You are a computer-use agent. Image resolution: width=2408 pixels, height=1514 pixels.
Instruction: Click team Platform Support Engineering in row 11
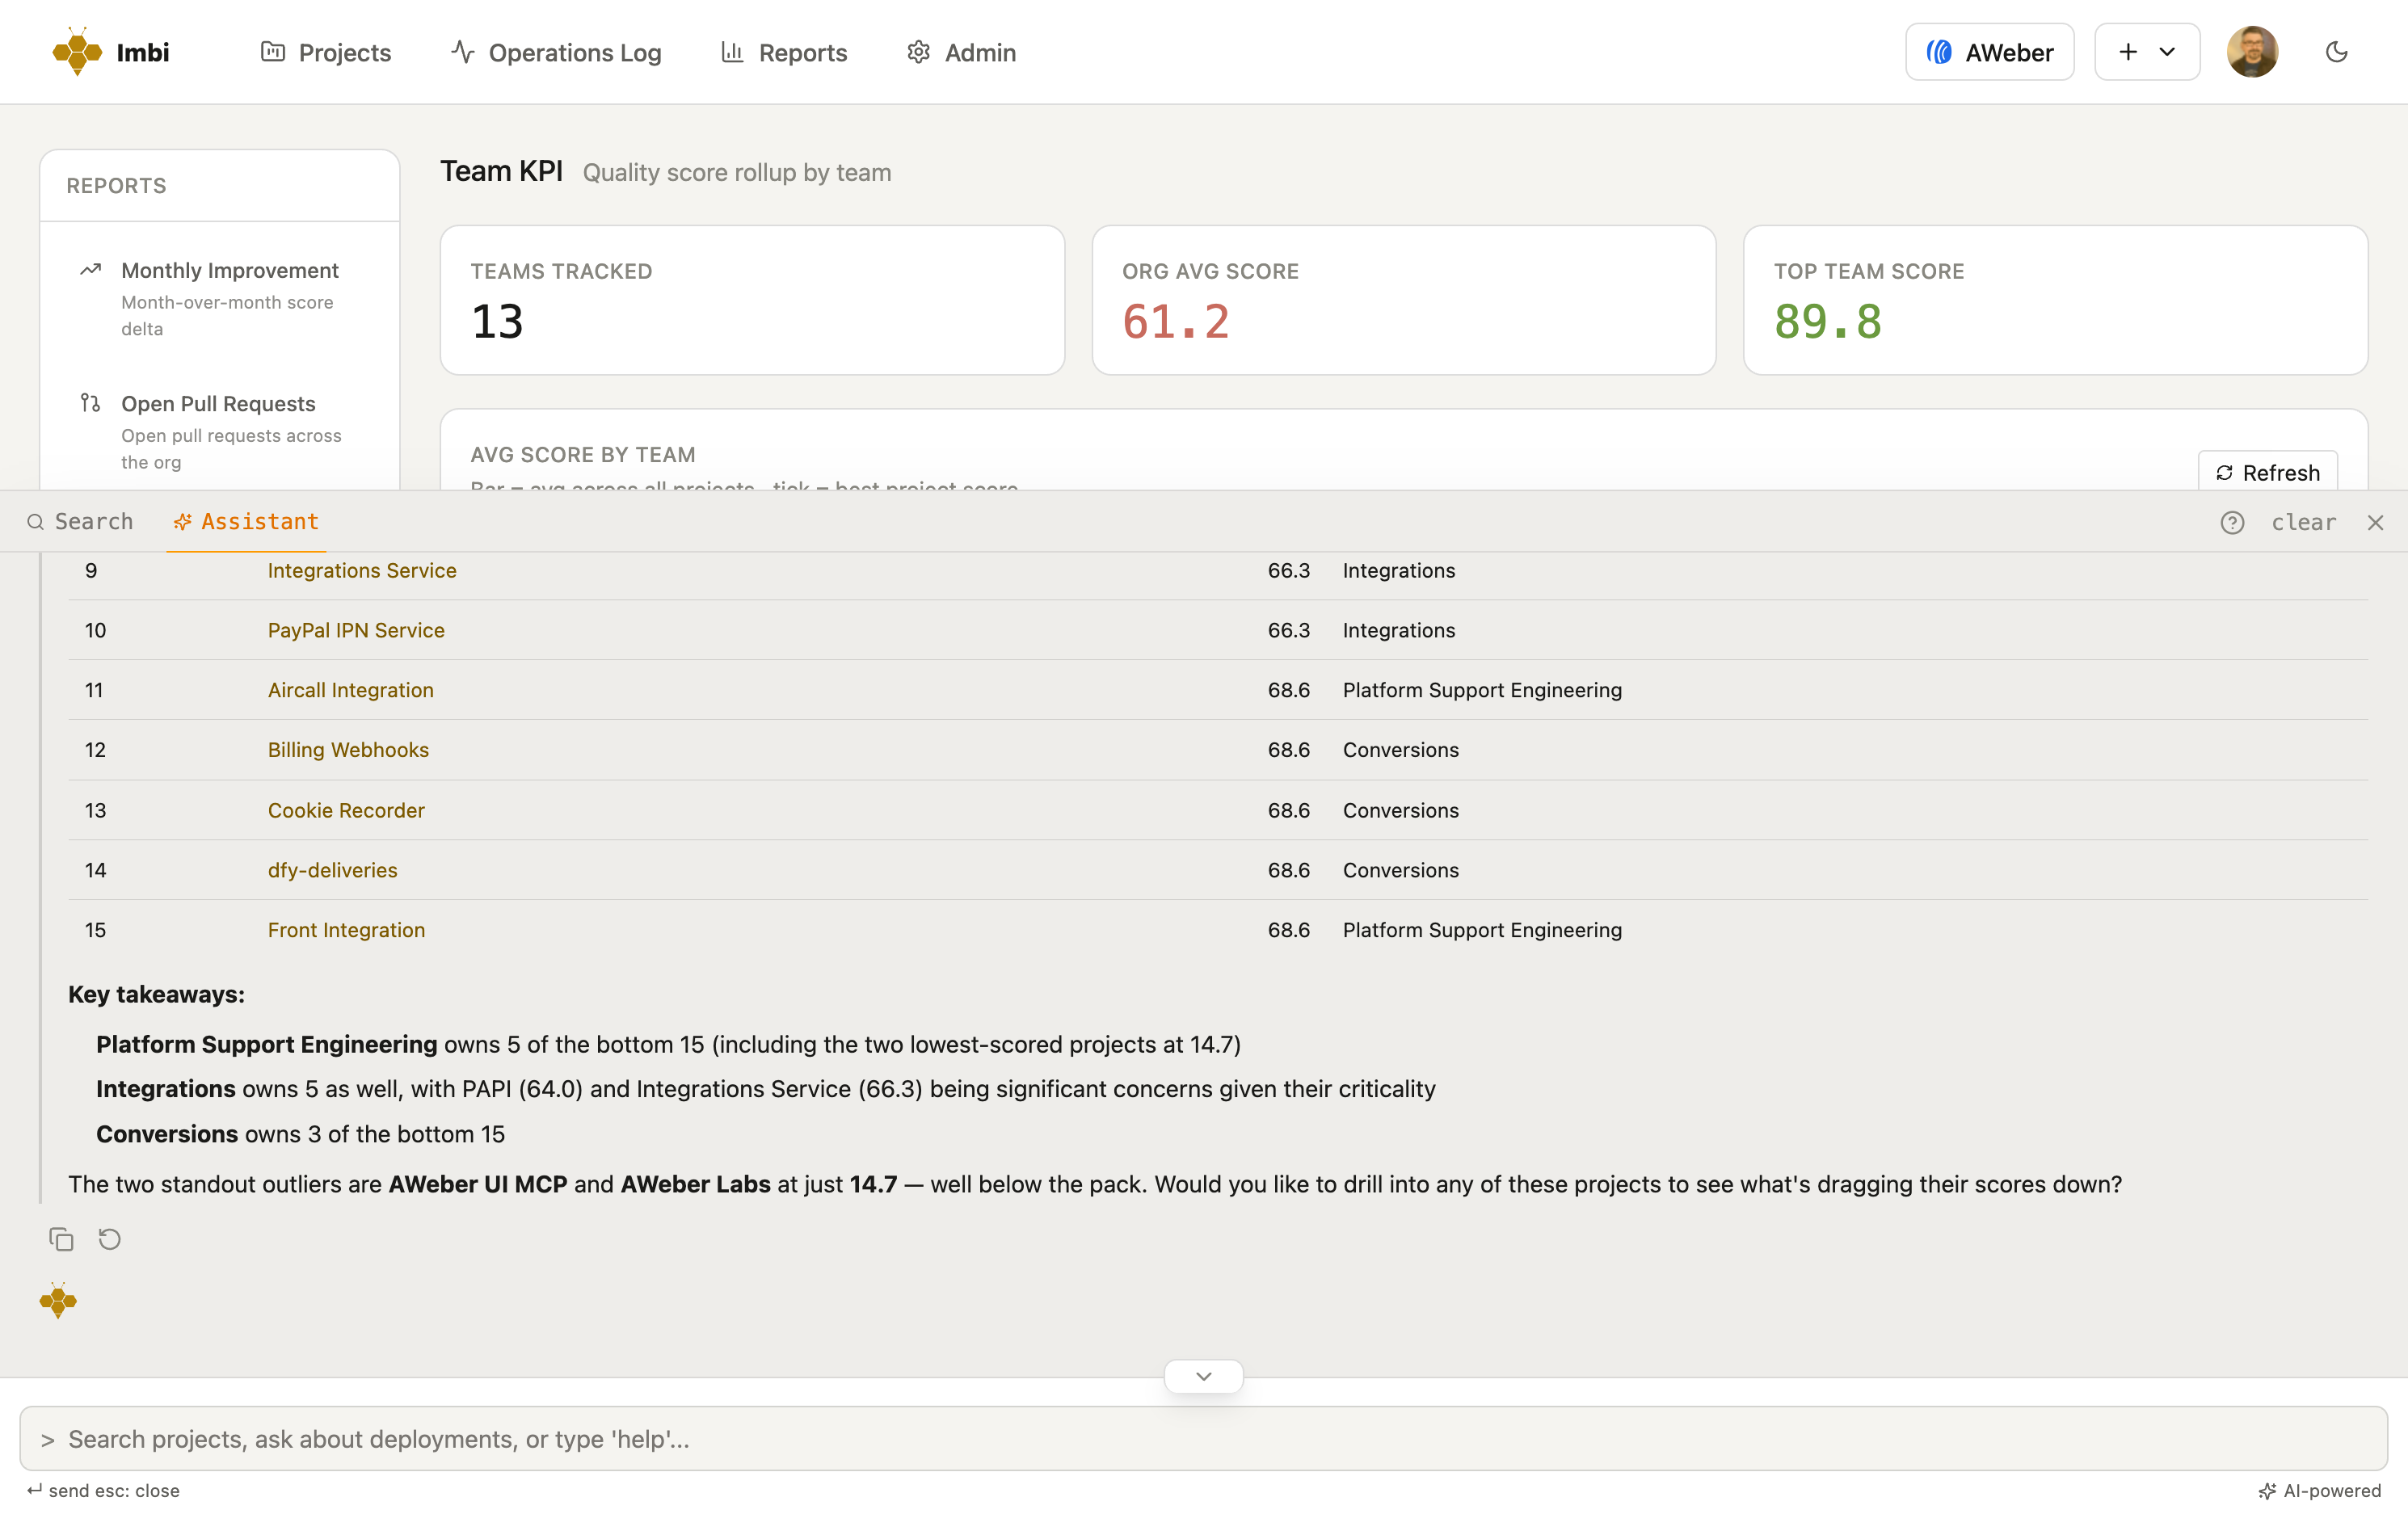click(1482, 690)
